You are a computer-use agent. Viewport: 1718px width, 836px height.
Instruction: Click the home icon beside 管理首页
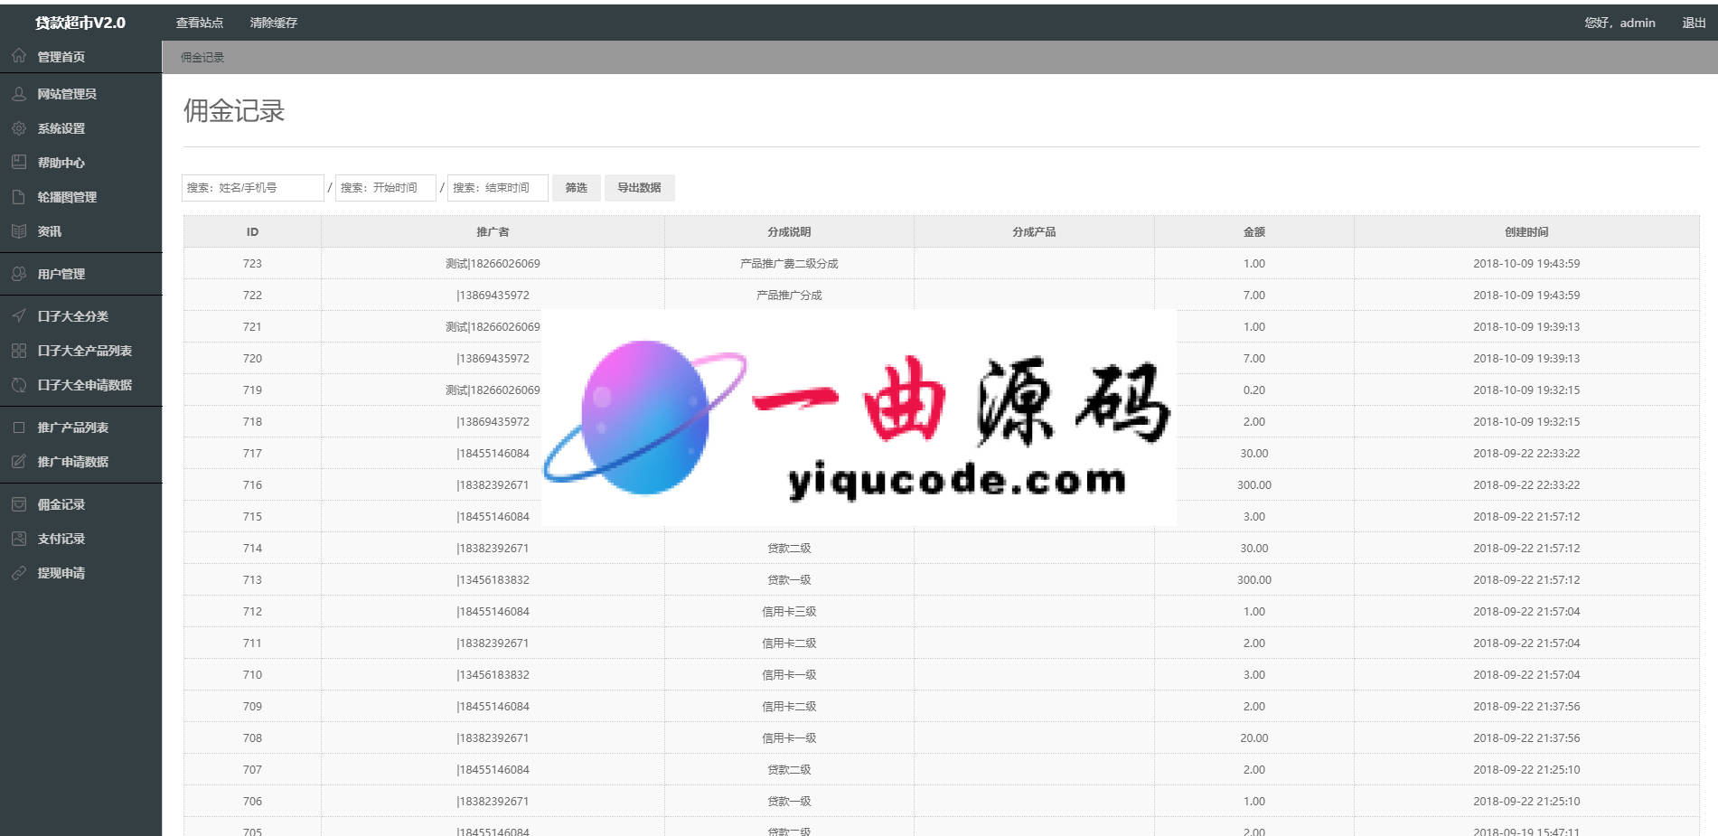pos(19,56)
